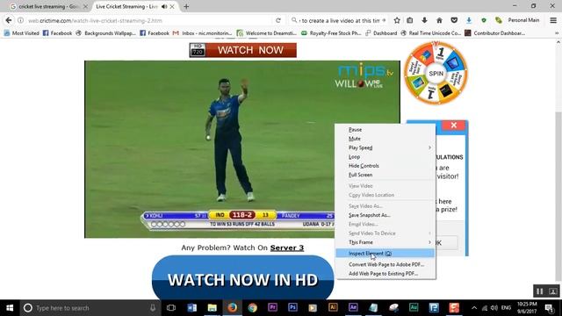This screenshot has height=316, width=562.
Task: Open the Most Visited bookmark
Action: point(21,33)
